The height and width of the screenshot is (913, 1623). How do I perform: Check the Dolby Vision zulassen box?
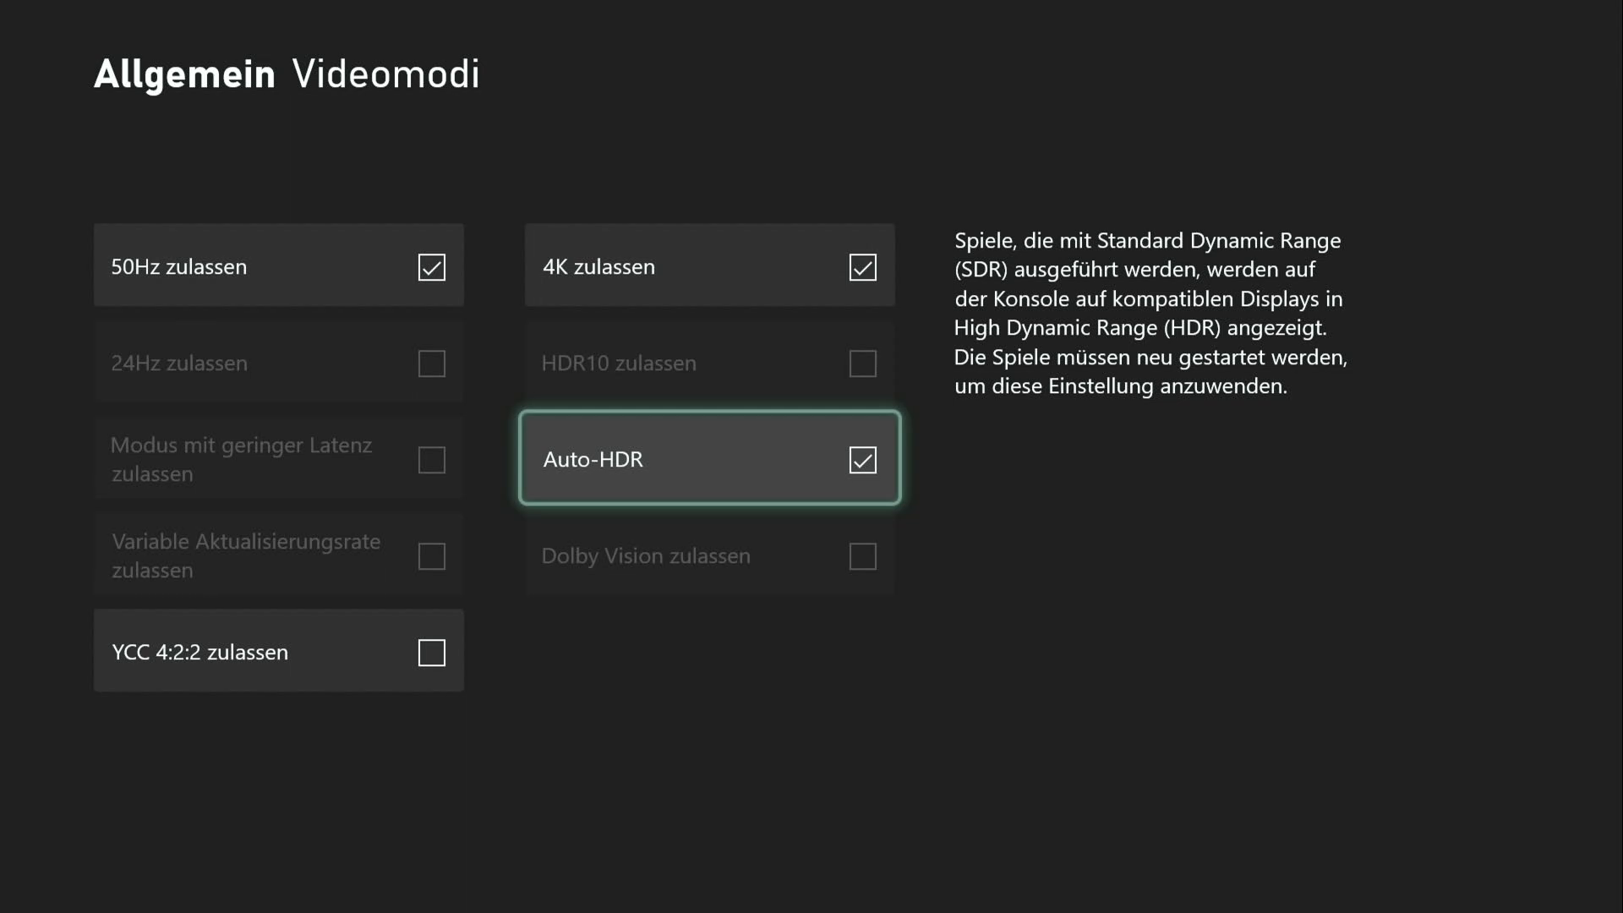pos(862,556)
